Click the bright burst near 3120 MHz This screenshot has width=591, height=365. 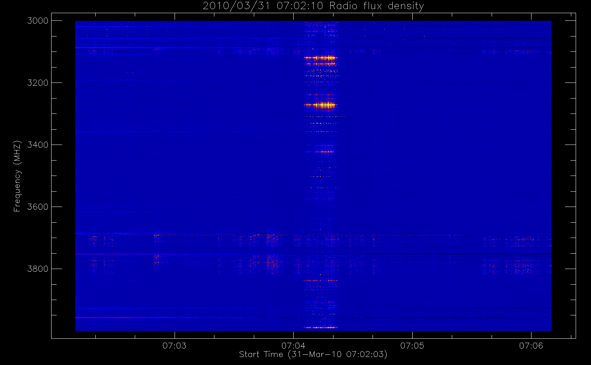click(x=321, y=58)
